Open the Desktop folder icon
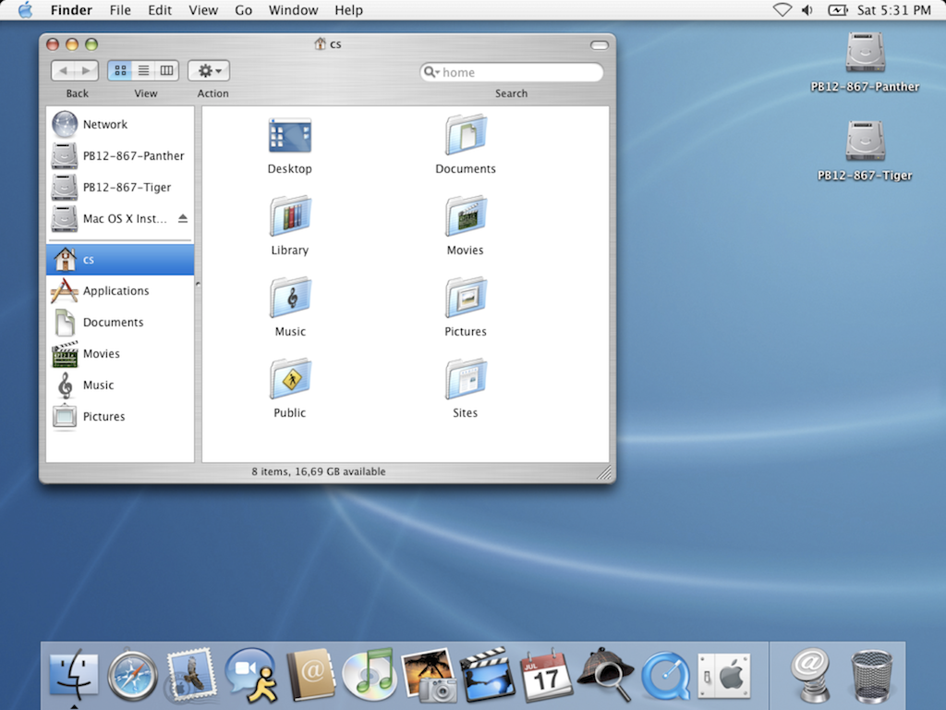Image resolution: width=946 pixels, height=710 pixels. point(289,135)
